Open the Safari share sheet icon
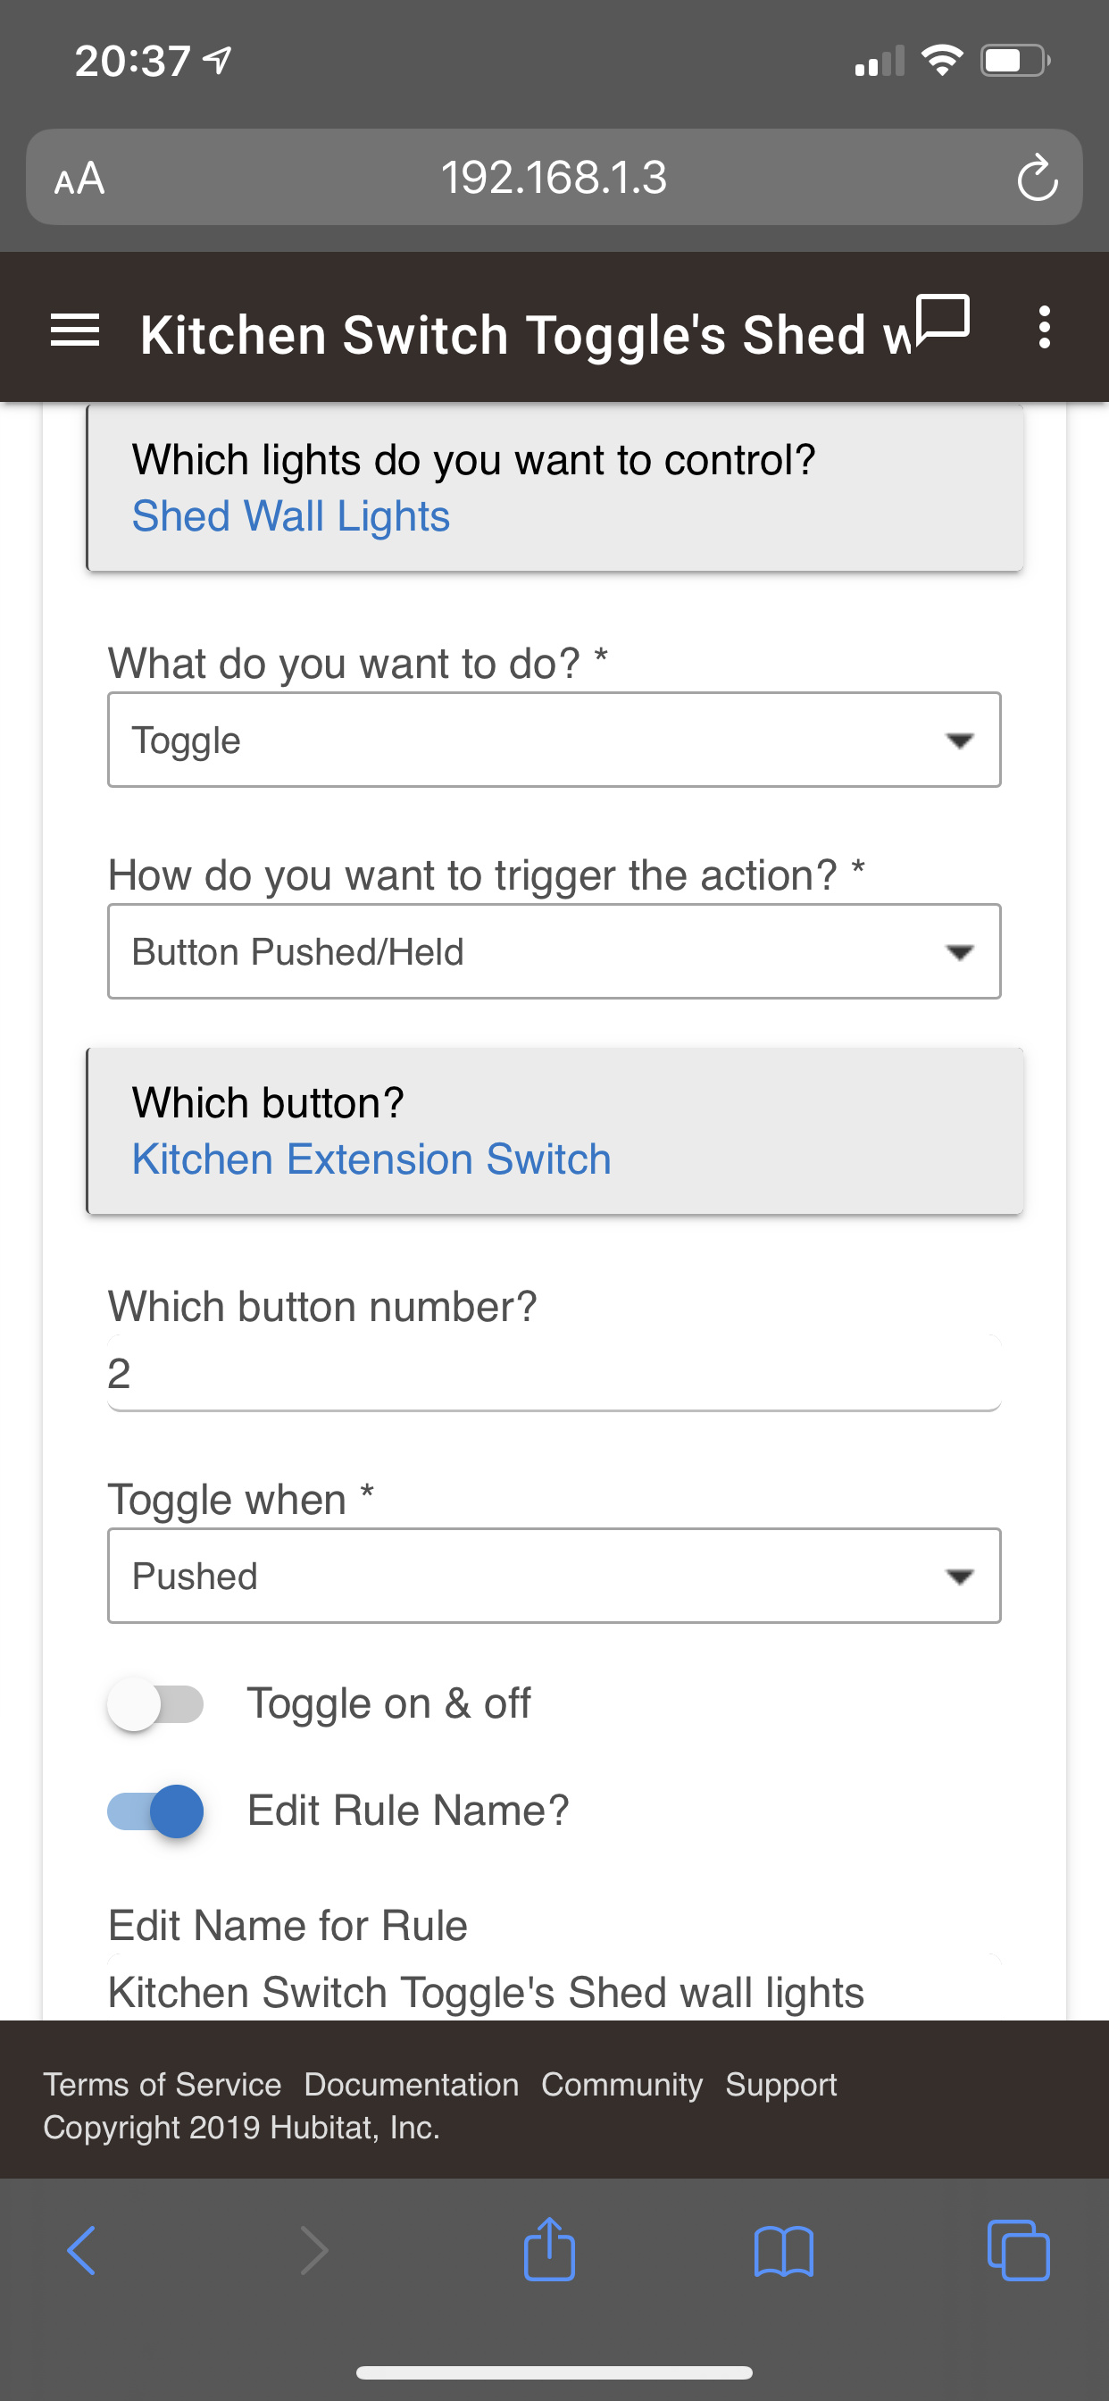Viewport: 1109px width, 2401px height. tap(549, 2249)
